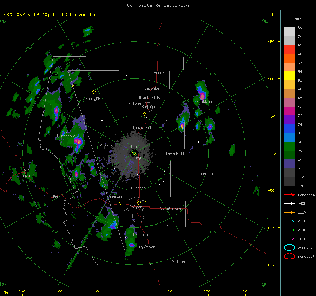The height and width of the screenshot is (296, 316).
Task: Click the Banff label
Action: pos(58,196)
